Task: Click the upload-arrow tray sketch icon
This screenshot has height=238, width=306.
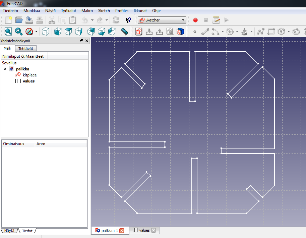Action: tap(160, 32)
